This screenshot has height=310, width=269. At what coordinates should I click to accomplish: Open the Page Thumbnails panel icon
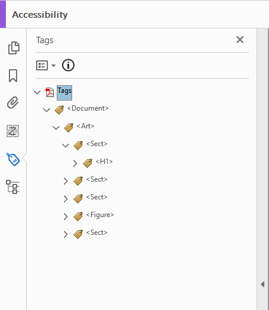[x=14, y=48]
